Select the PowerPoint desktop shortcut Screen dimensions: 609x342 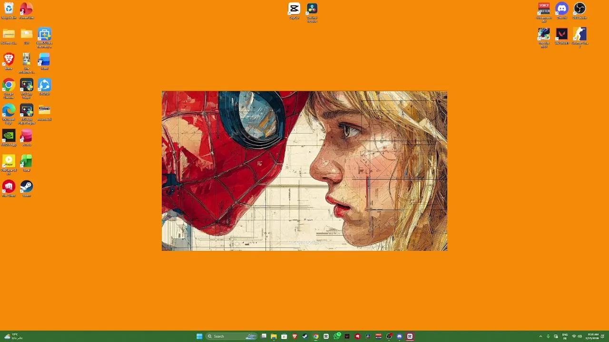tap(27, 11)
